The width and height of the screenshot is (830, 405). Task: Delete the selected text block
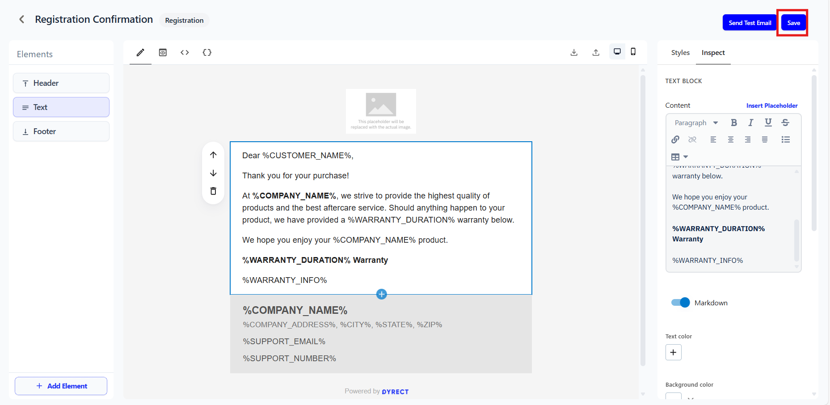pyautogui.click(x=213, y=191)
